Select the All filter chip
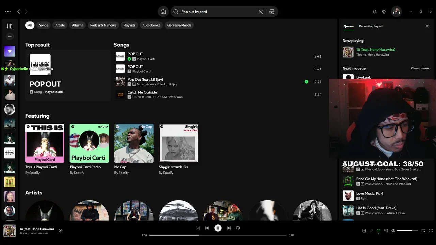Image resolution: width=436 pixels, height=245 pixels. [30, 25]
